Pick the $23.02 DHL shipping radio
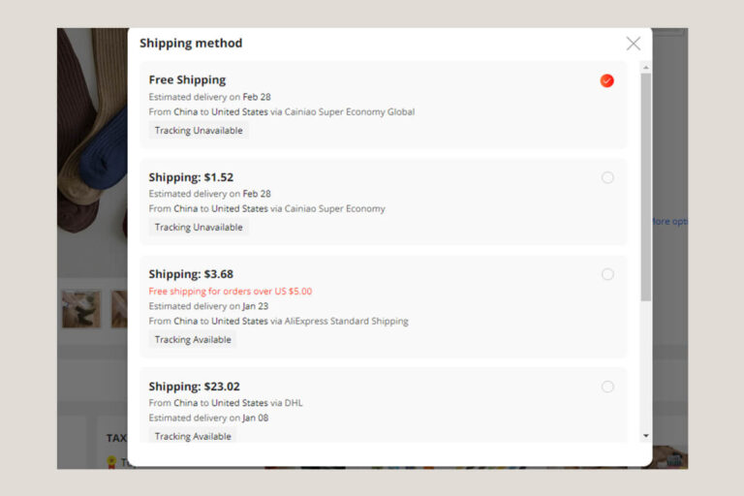Screen dimensions: 744x496 [x=607, y=387]
